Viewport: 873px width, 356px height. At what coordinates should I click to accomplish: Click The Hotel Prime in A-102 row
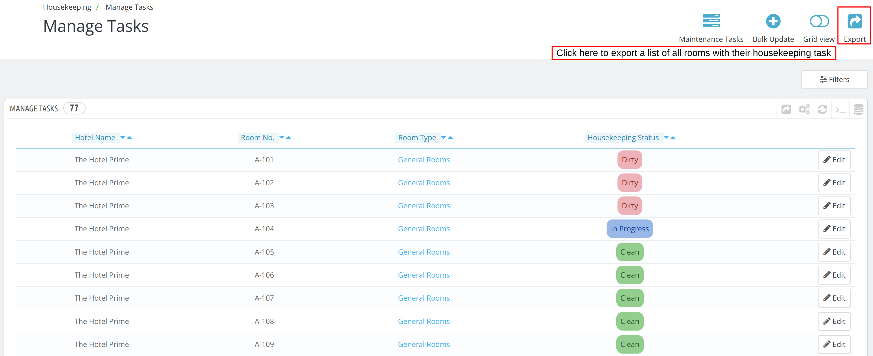102,183
